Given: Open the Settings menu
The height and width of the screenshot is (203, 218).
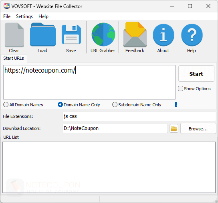Looking at the screenshot, I should tap(24, 16).
